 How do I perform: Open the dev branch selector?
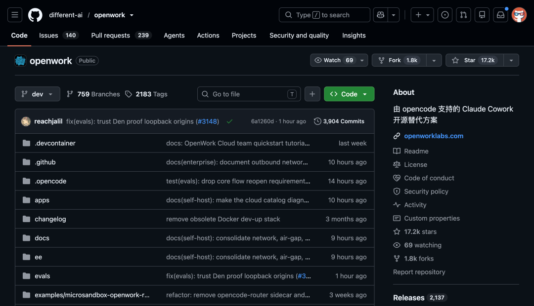tap(38, 94)
